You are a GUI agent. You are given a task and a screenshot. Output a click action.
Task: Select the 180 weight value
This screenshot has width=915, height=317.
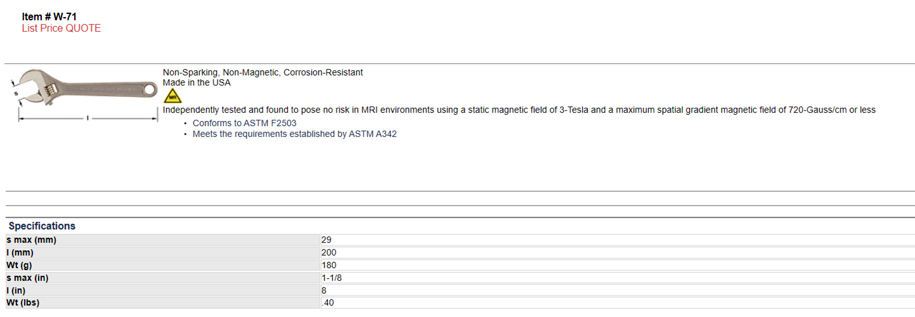(x=329, y=265)
